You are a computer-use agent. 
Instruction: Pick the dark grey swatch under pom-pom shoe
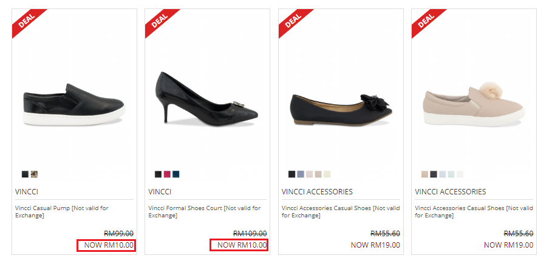[434, 174]
